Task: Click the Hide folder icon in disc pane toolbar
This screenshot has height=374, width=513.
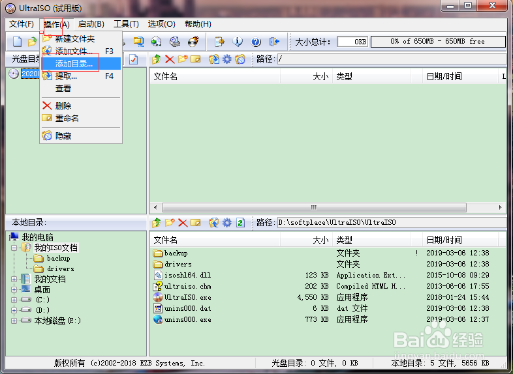Action: tap(240, 59)
